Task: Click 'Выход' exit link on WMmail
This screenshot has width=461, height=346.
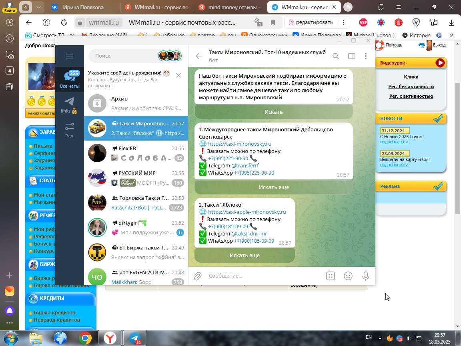Action: click(439, 45)
